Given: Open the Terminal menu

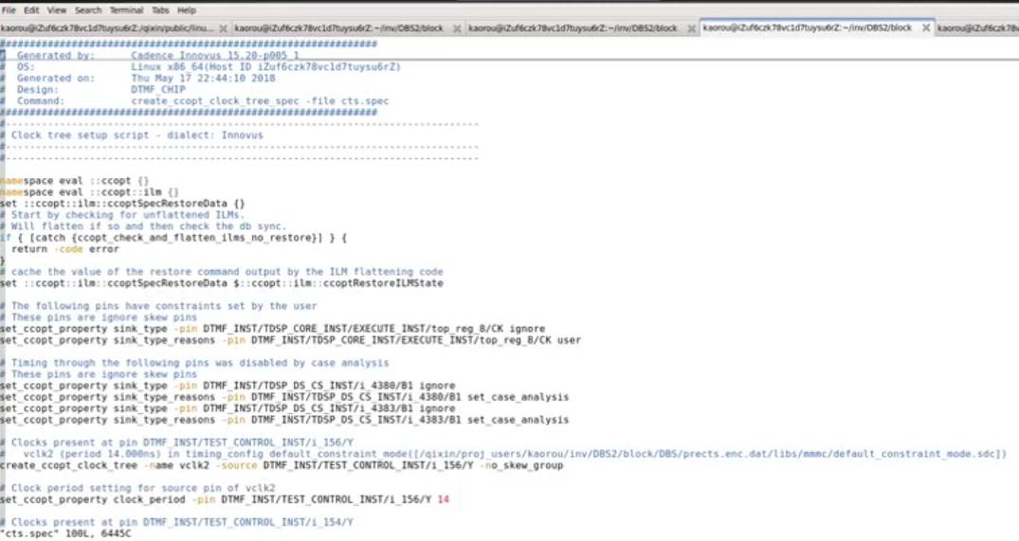Looking at the screenshot, I should pyautogui.click(x=126, y=10).
